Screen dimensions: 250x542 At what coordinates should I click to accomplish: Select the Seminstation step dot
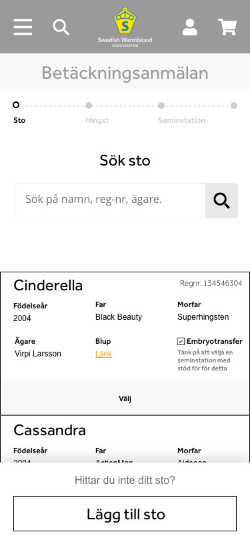(161, 105)
